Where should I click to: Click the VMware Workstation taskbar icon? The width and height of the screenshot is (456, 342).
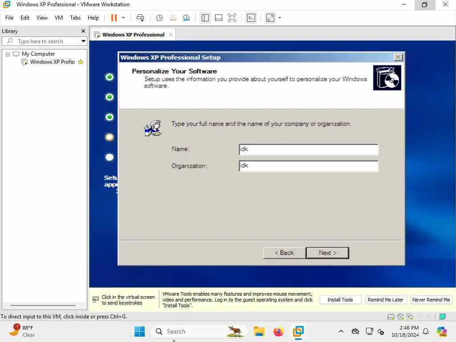298,331
